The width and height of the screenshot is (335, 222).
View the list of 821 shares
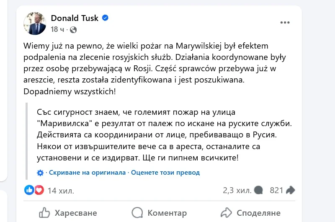point(277,191)
